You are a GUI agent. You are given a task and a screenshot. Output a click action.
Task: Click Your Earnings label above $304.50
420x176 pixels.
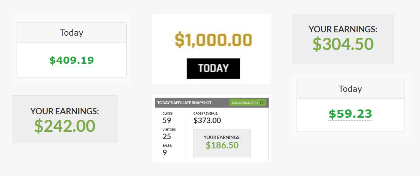343,29
